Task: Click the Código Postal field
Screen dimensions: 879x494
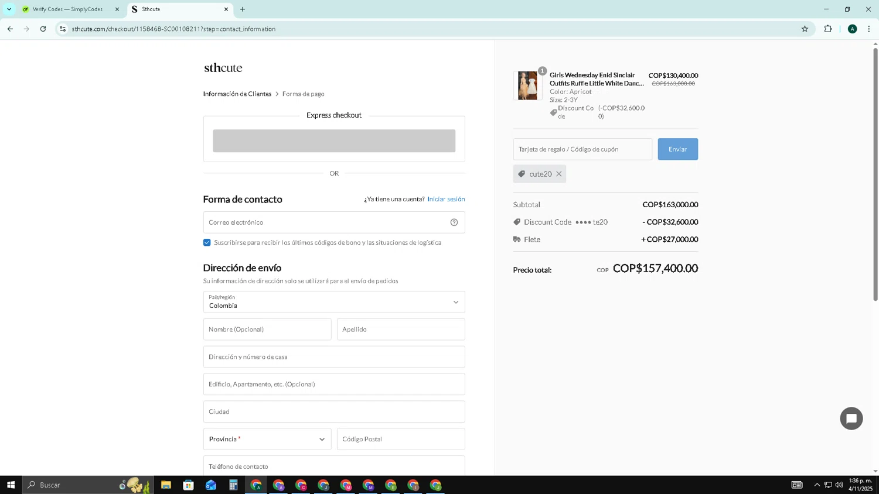Action: tap(401, 439)
